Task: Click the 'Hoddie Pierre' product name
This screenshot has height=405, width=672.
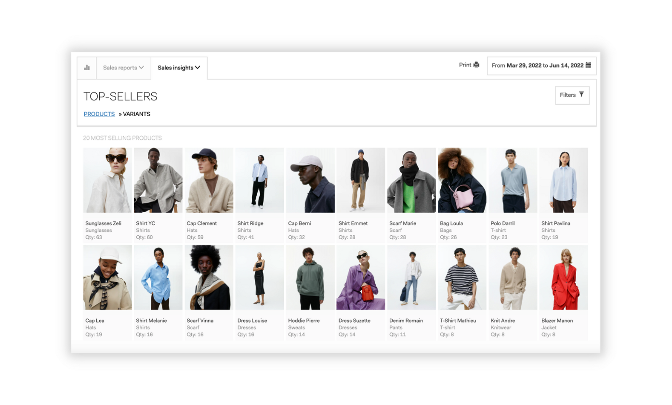Action: point(303,320)
